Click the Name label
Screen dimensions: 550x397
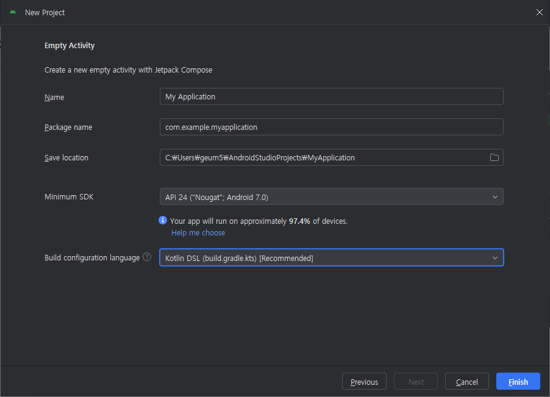[54, 97]
